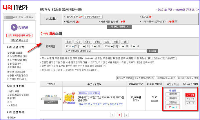Open the start year 2018 dropdown

(70, 46)
